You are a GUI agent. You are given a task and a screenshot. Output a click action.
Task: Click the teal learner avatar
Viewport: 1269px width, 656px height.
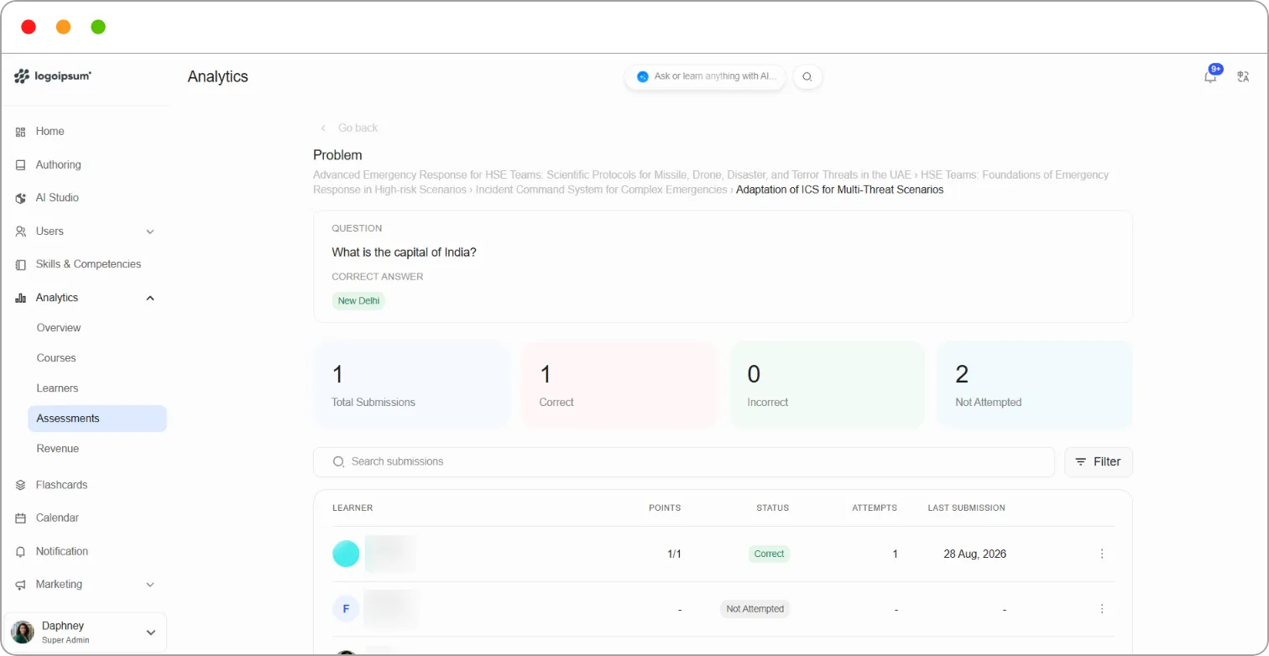click(346, 554)
